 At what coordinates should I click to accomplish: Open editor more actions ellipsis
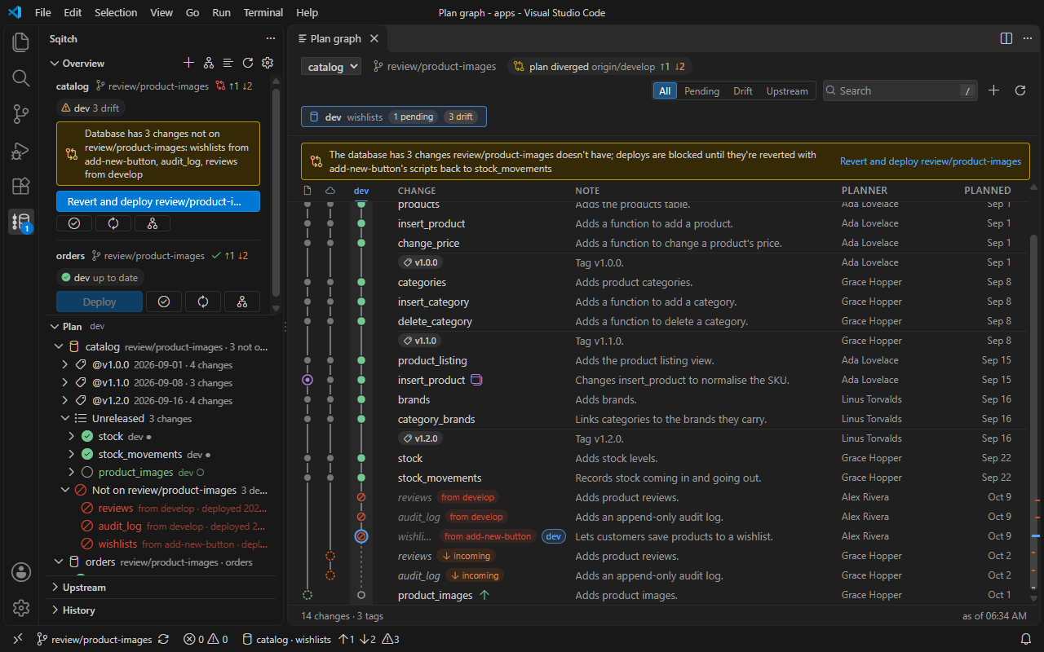1026,38
